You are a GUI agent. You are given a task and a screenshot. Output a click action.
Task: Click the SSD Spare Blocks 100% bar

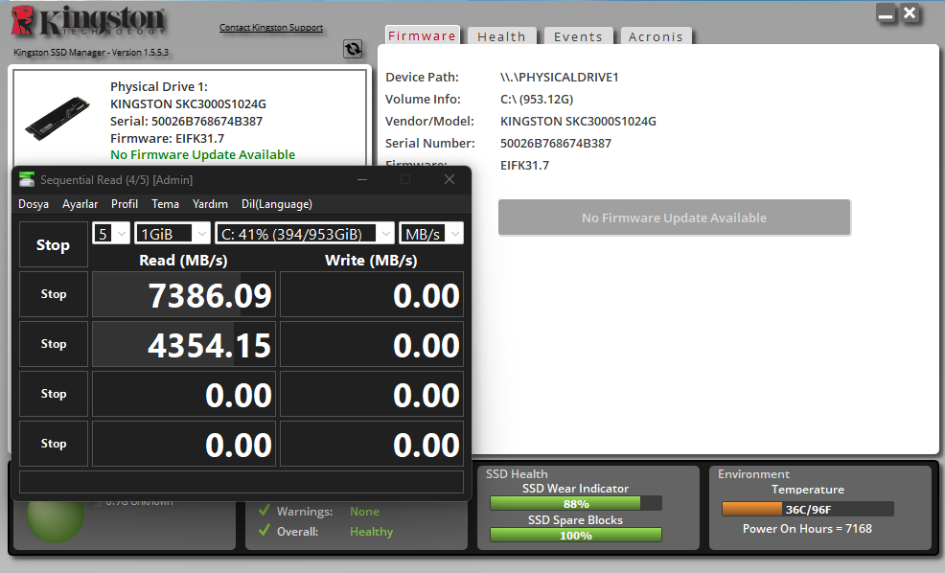pyautogui.click(x=576, y=535)
